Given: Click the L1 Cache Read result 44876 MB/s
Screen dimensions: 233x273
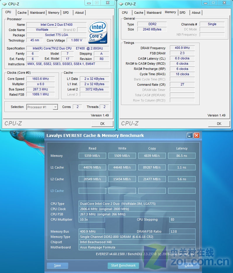Looking at the screenshot, I should coord(92,167).
